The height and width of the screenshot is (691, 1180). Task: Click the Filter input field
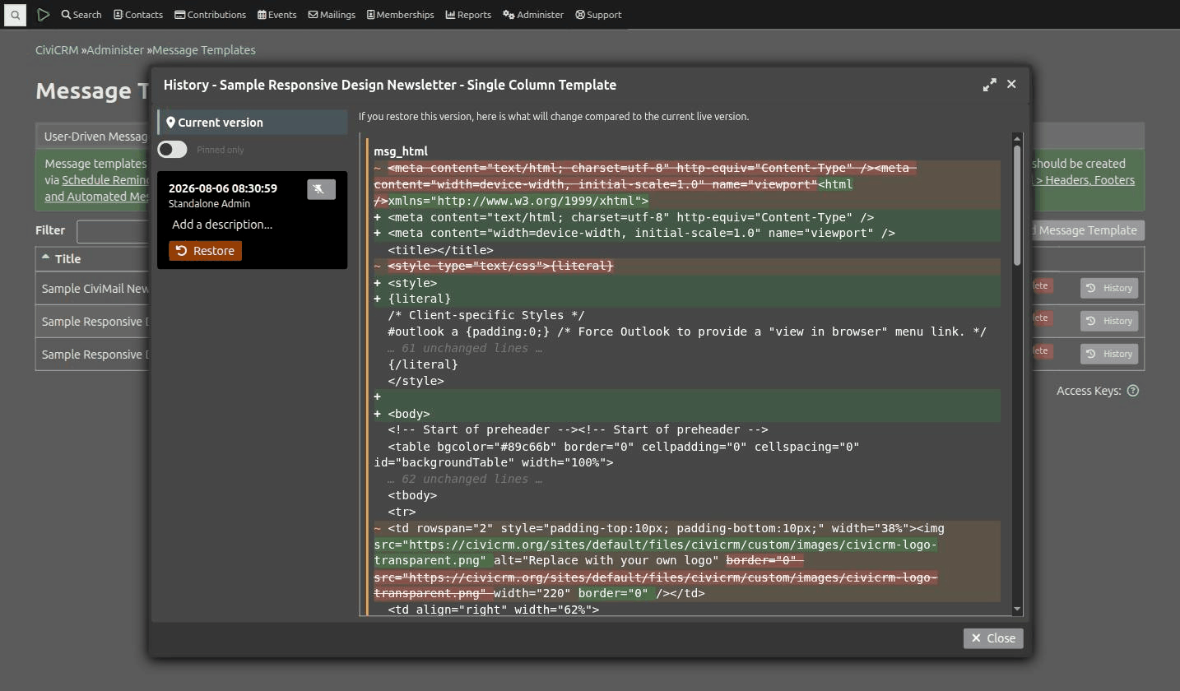point(113,231)
